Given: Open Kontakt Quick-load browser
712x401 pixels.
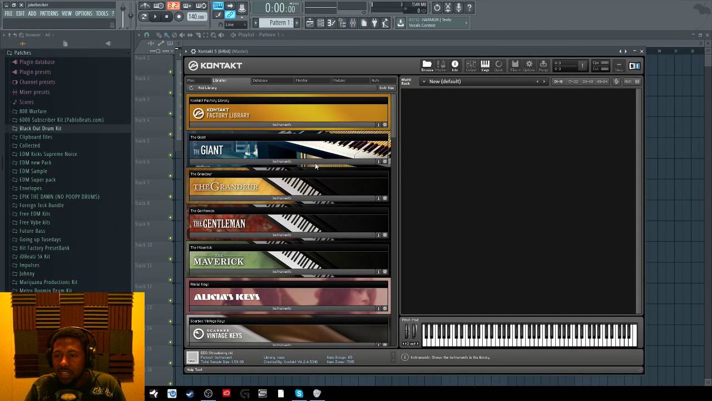Looking at the screenshot, I should click(498, 66).
